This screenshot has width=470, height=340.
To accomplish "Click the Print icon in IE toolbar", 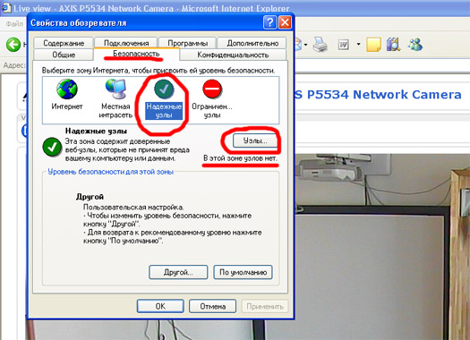I will point(320,45).
